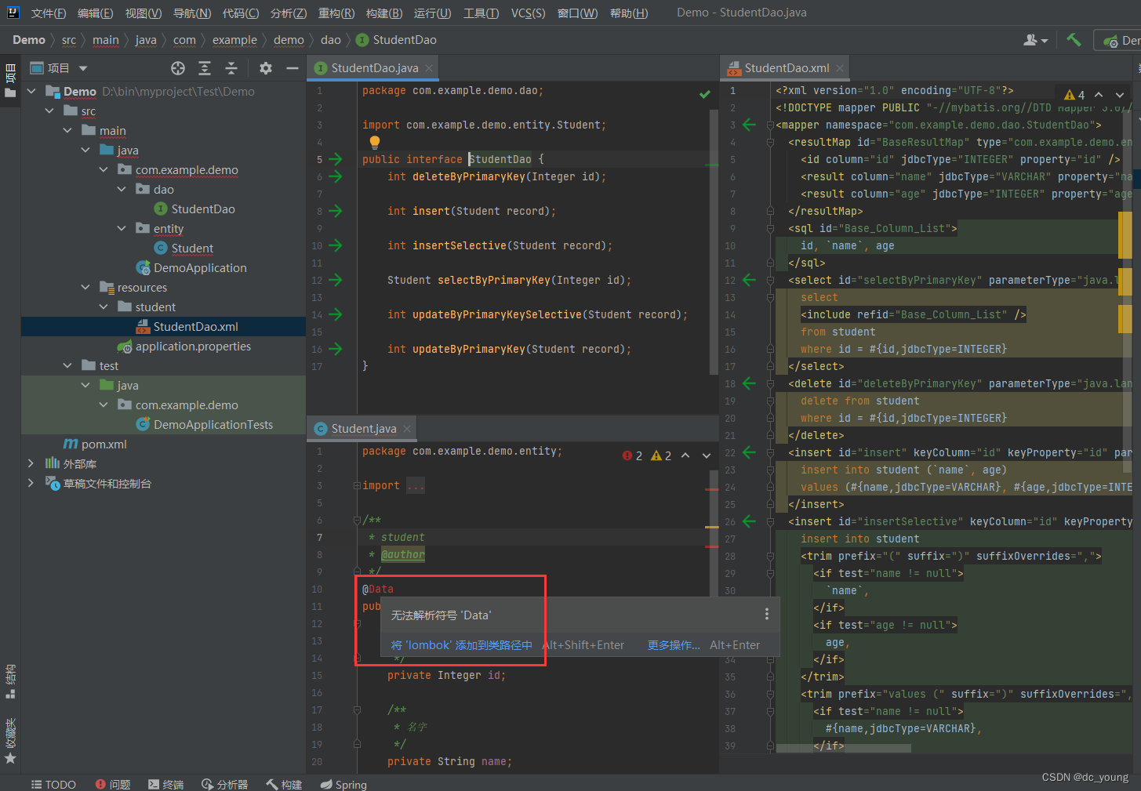Collapse the test folder node

pos(67,366)
